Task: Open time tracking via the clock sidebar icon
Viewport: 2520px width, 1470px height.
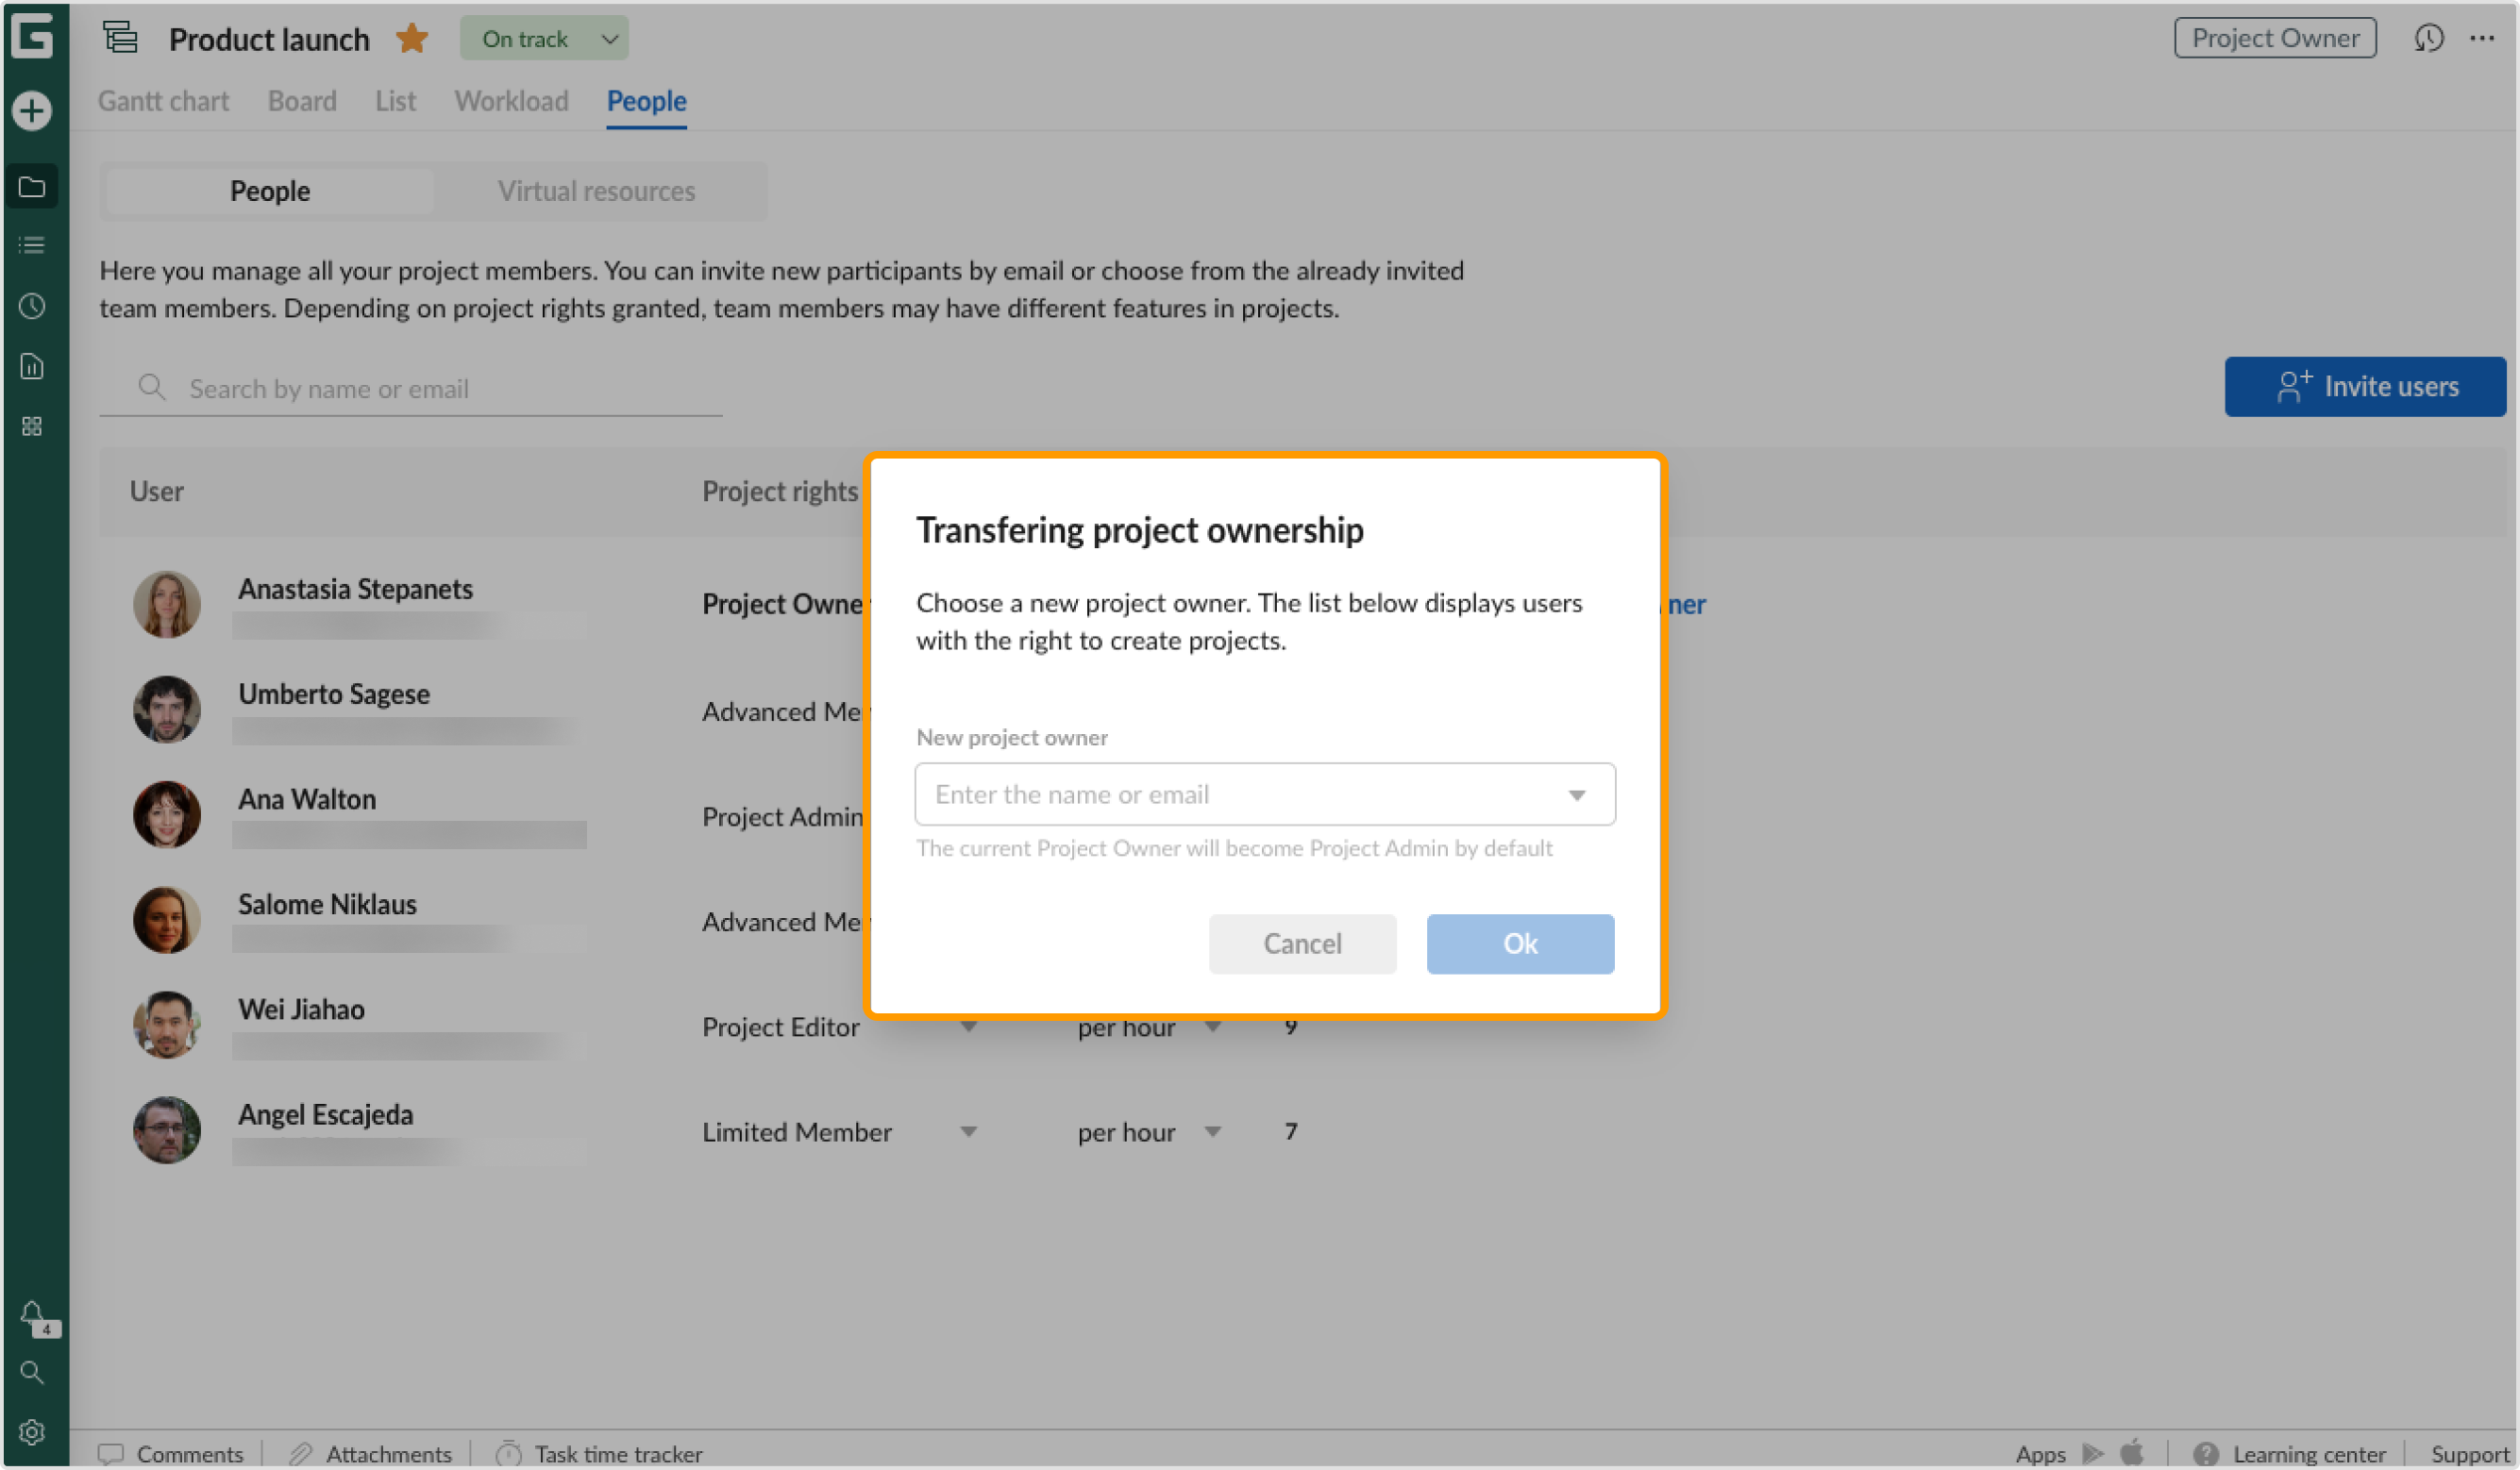Action: tap(31, 306)
